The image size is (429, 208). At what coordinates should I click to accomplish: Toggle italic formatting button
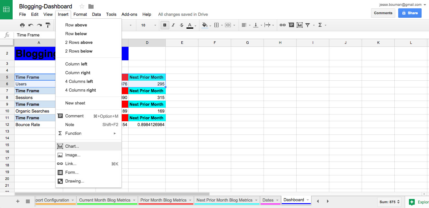tap(173, 25)
